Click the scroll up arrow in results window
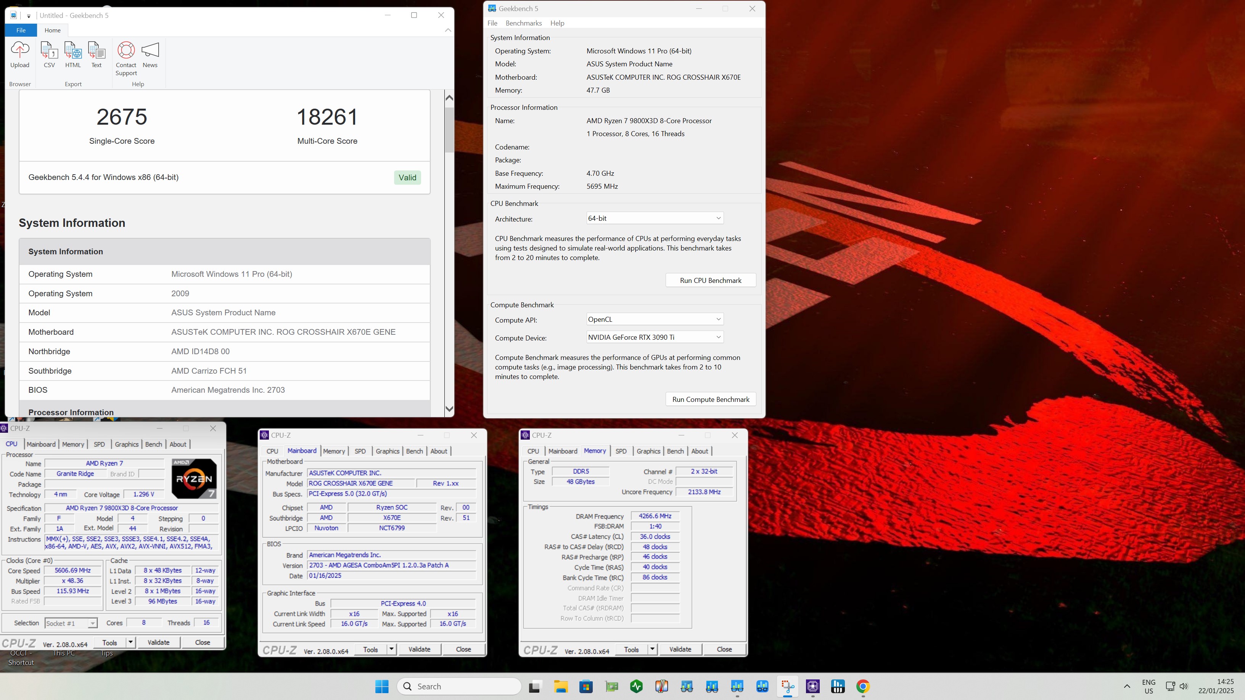Viewport: 1245px width, 700px height. [x=449, y=98]
